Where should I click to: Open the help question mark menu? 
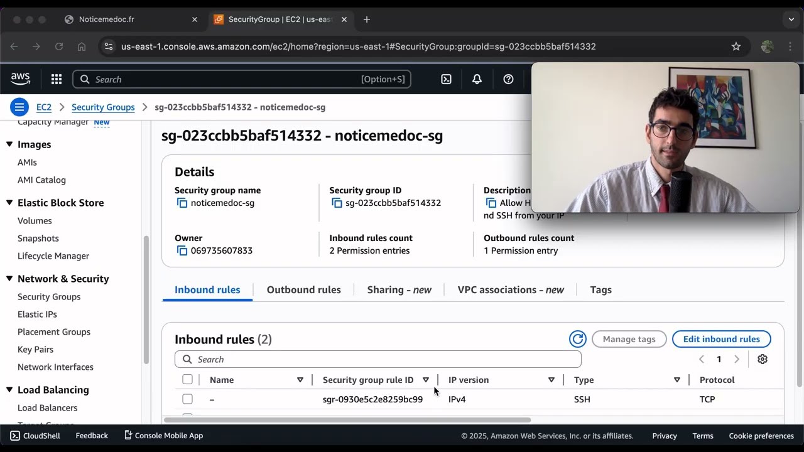[x=508, y=79]
